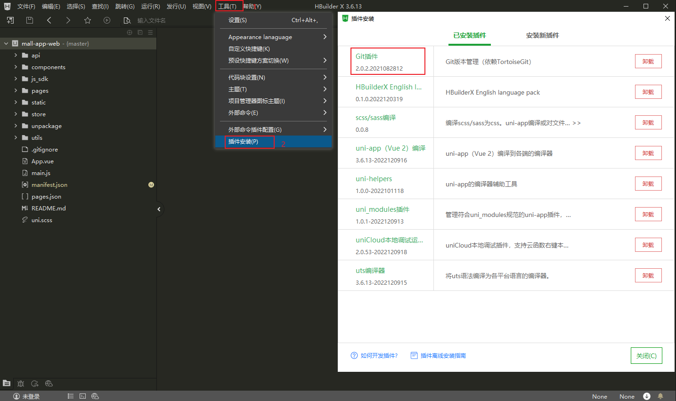676x401 pixels.
Task: Expand the static folder
Action: [16, 102]
